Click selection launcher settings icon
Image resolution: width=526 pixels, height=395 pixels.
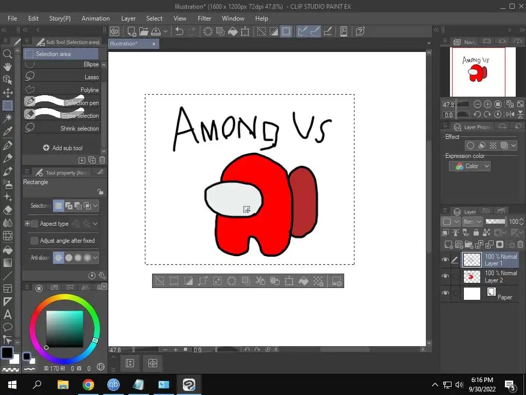click(x=336, y=281)
